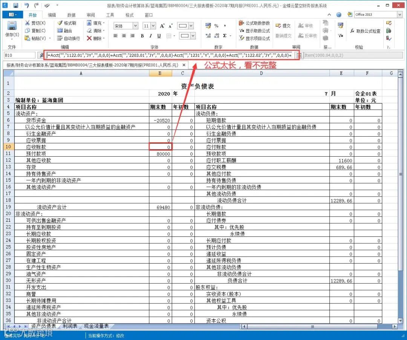Align text left

tap(116, 36)
